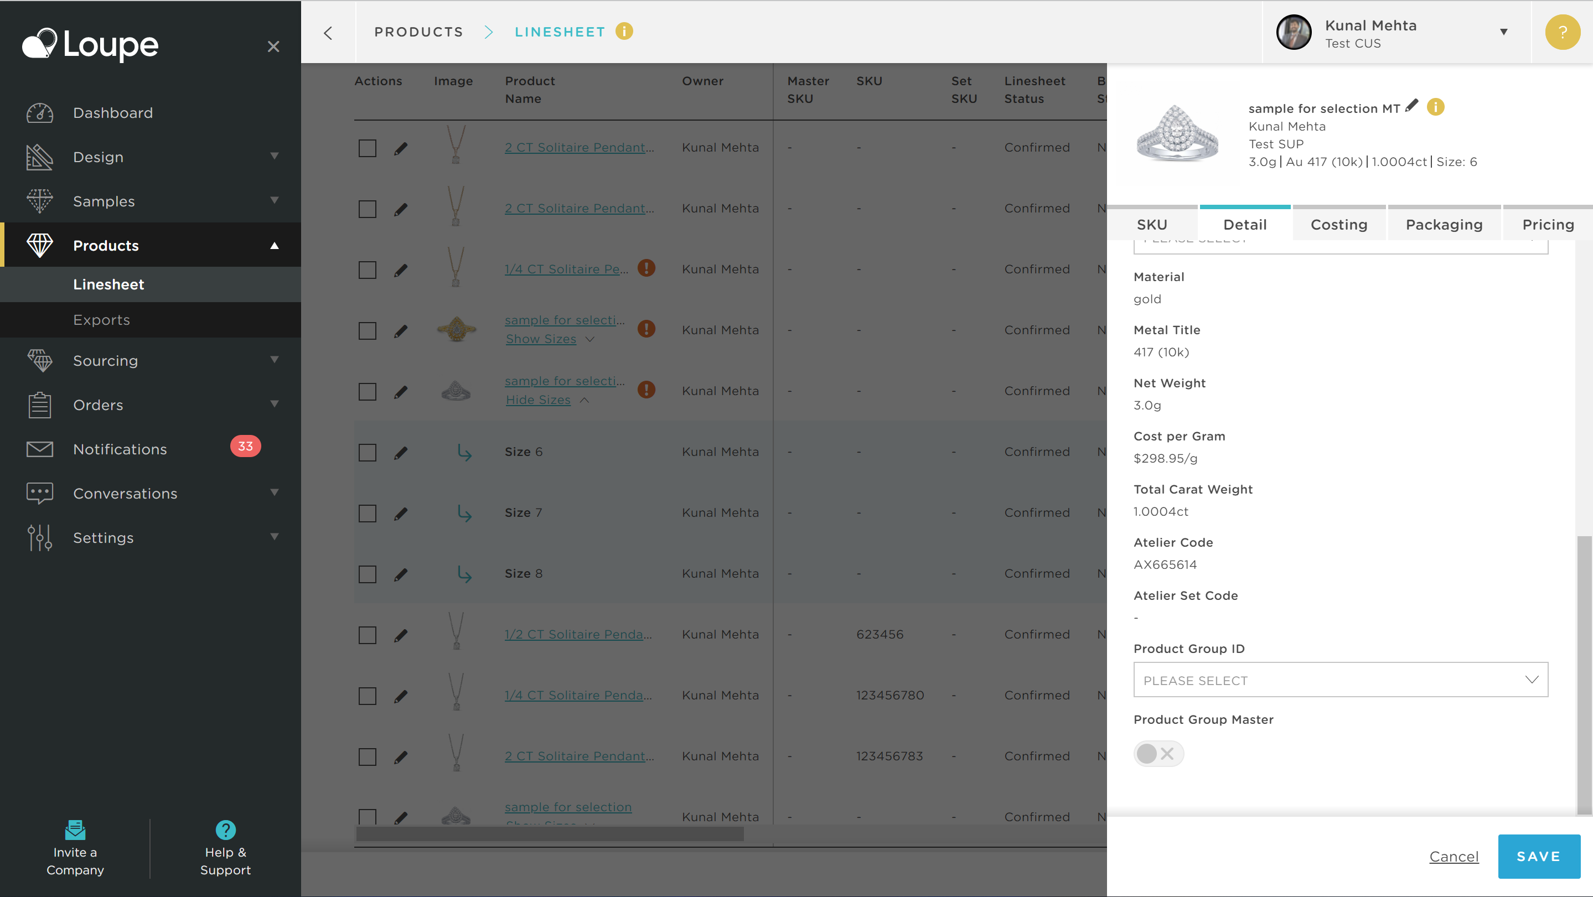Screen dimensions: 1593x897
Task: Click the SAVE button
Action: [1539, 856]
